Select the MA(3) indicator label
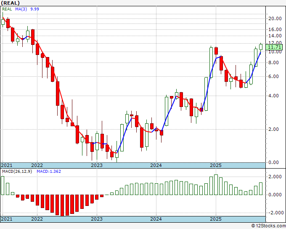 [x=21, y=9]
